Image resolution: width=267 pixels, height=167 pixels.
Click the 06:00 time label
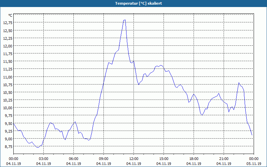(73, 159)
